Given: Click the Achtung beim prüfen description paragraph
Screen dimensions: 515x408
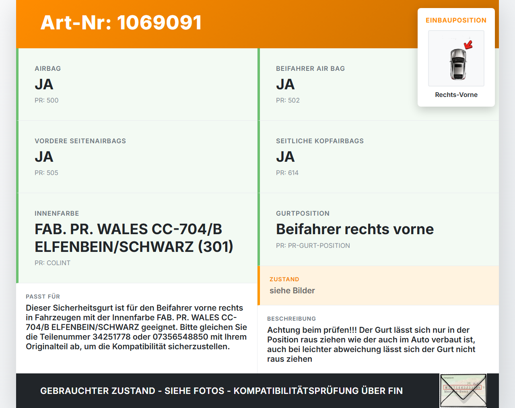Looking at the screenshot, I should click(371, 344).
